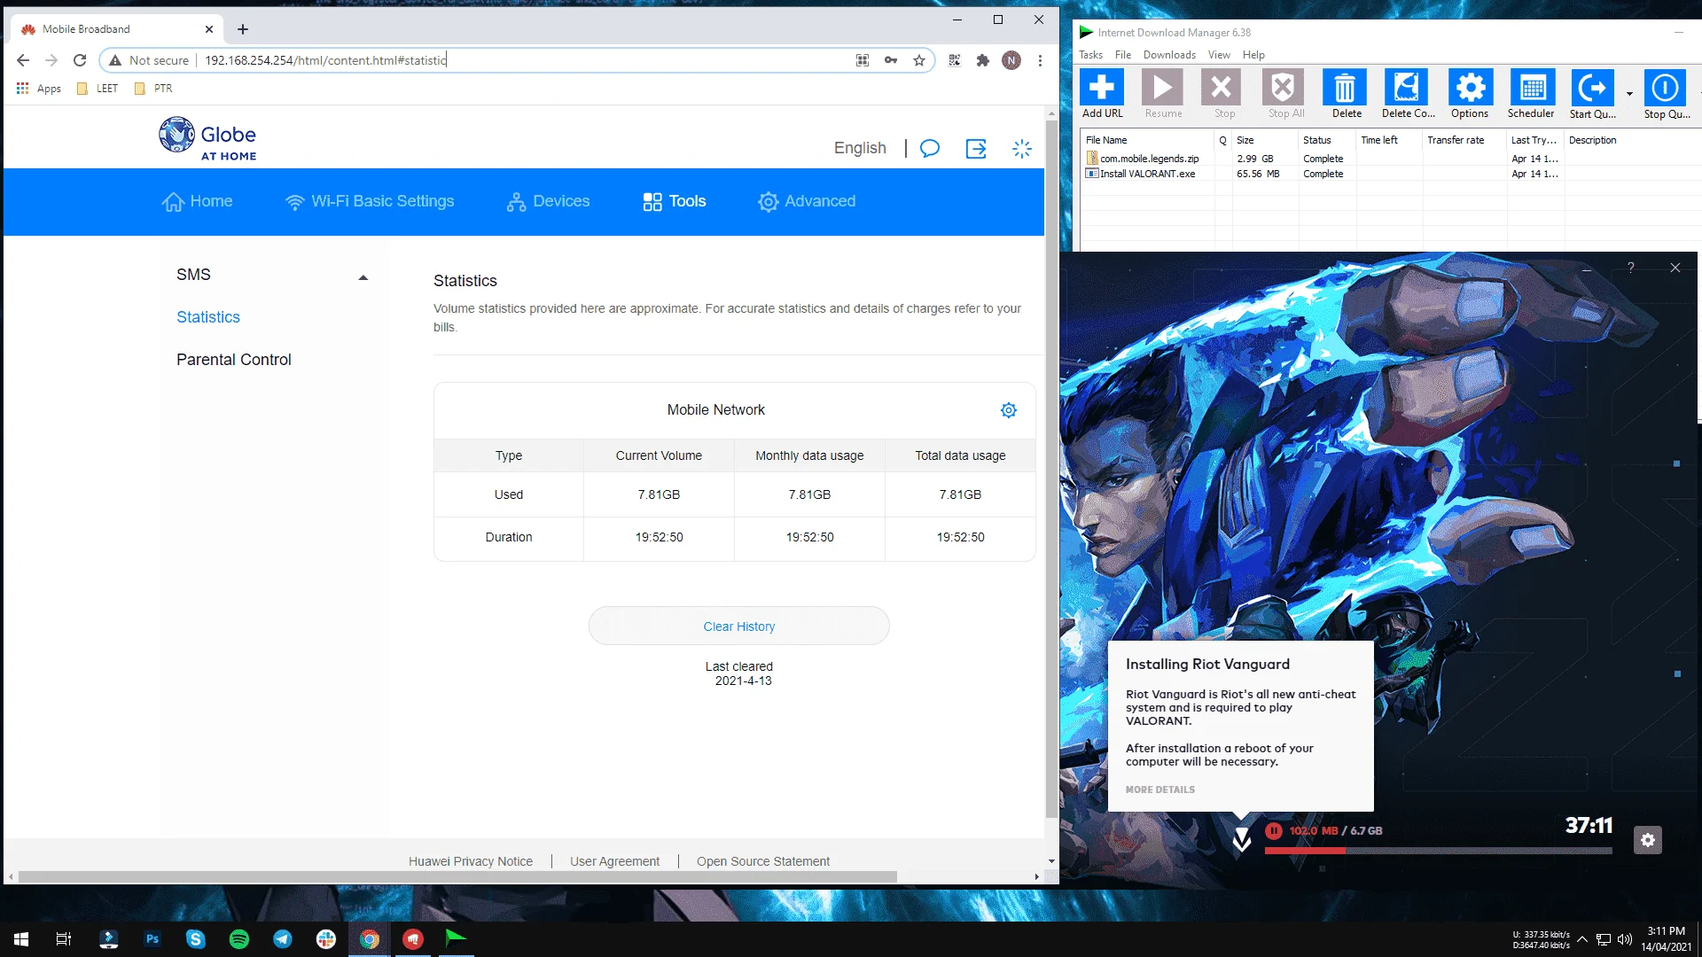1702x957 pixels.
Task: Open Mobile Network statistics settings gear
Action: [x=1009, y=410]
